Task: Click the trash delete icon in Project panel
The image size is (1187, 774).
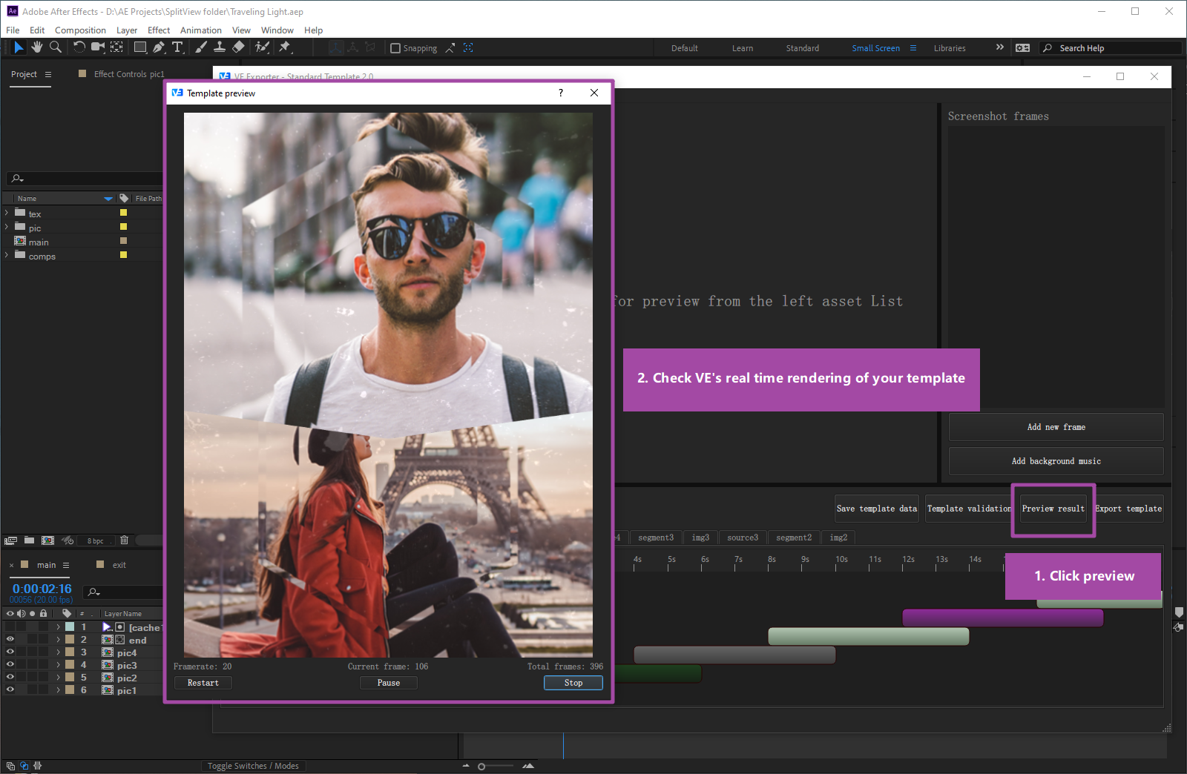Action: coord(124,540)
